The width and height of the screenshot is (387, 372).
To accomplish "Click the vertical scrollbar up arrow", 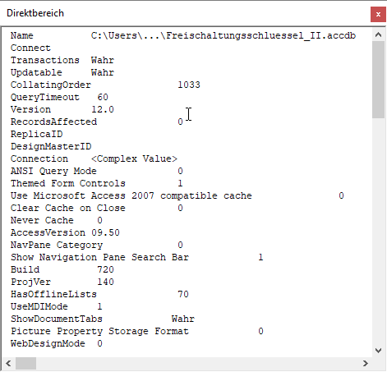I will [378, 34].
